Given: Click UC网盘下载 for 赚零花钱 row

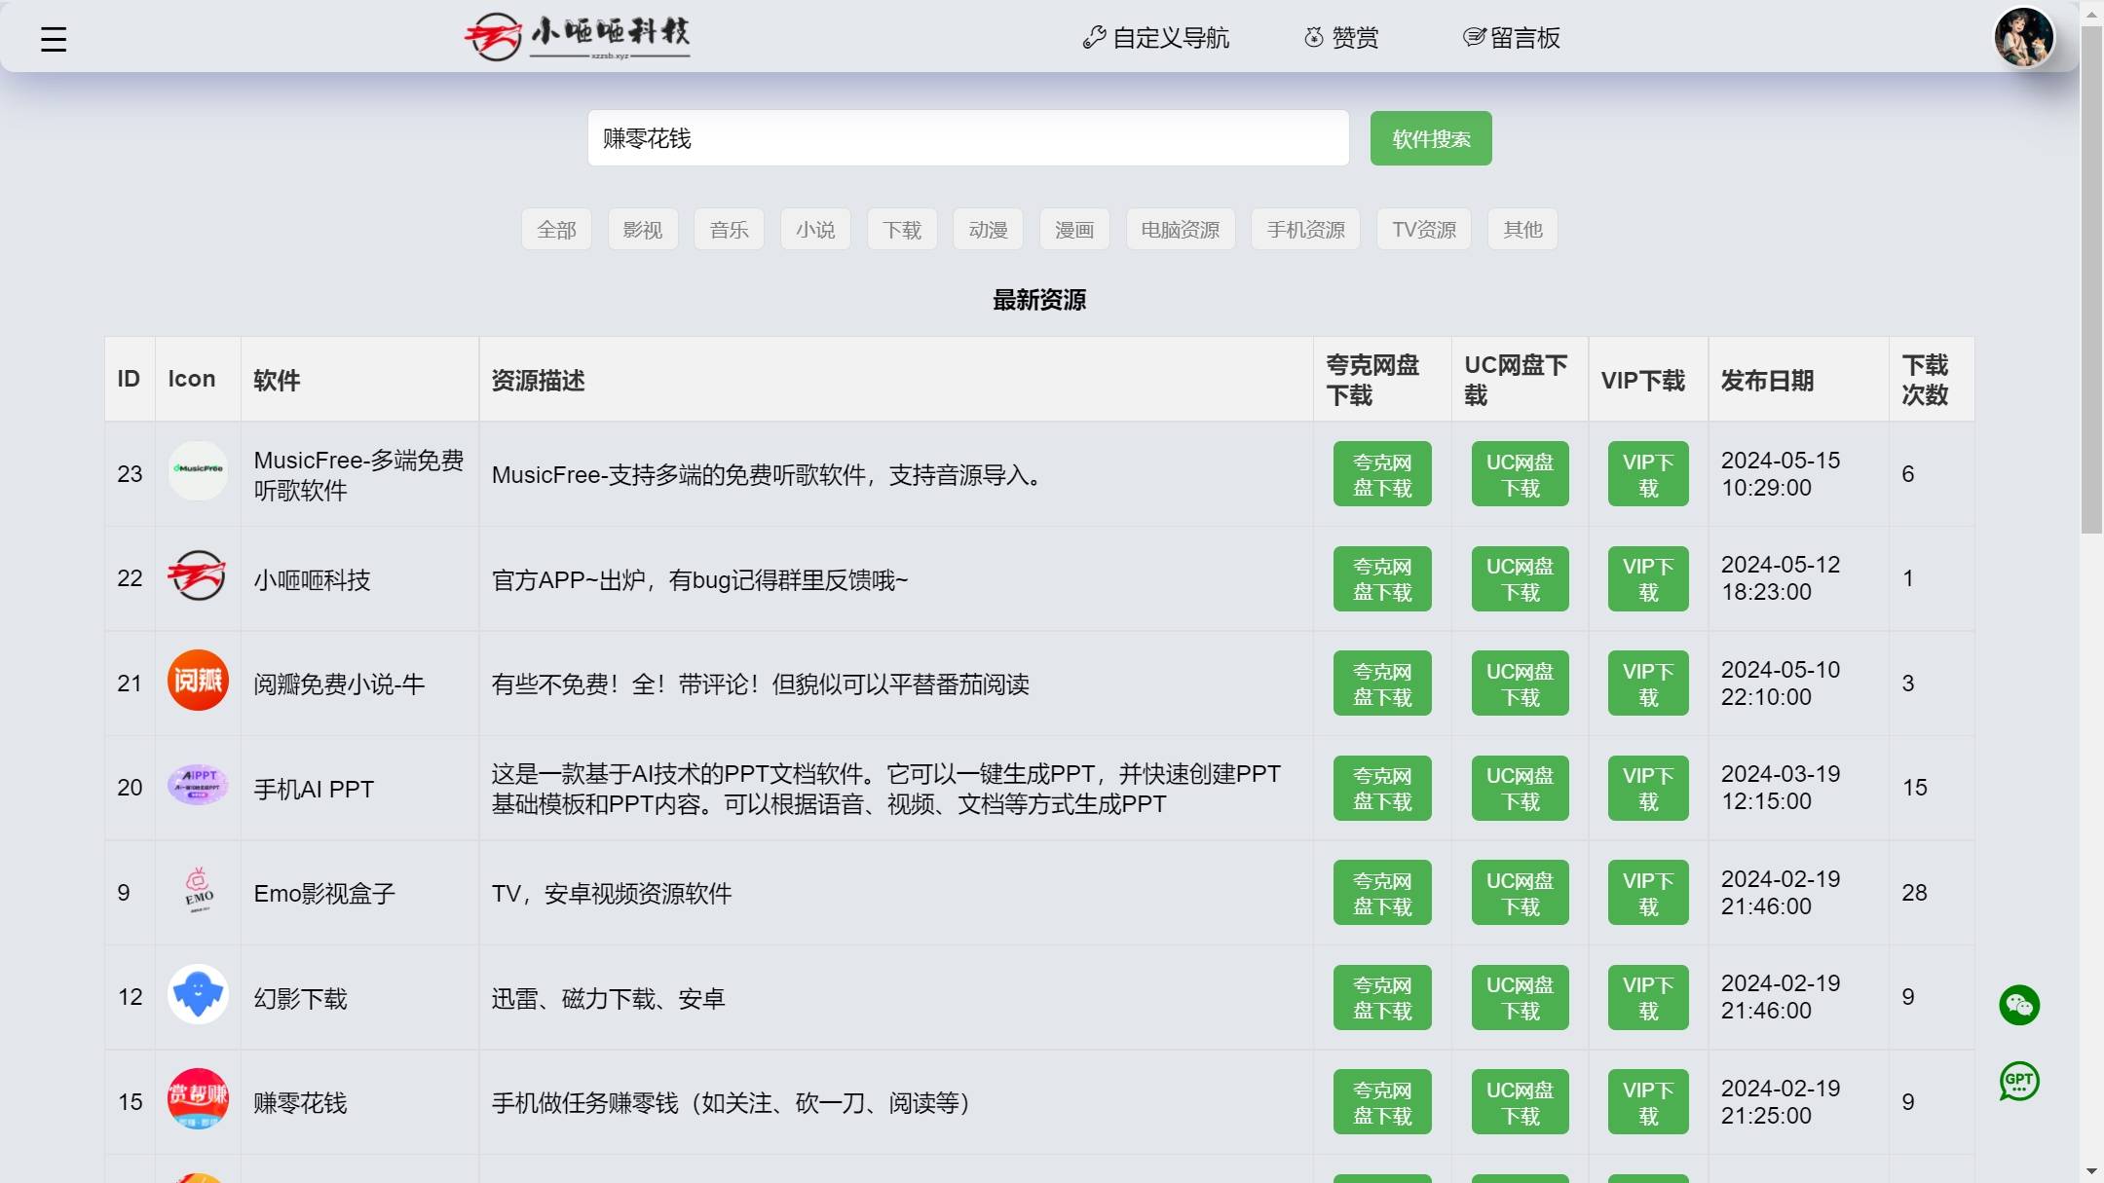Looking at the screenshot, I should click(x=1520, y=1102).
